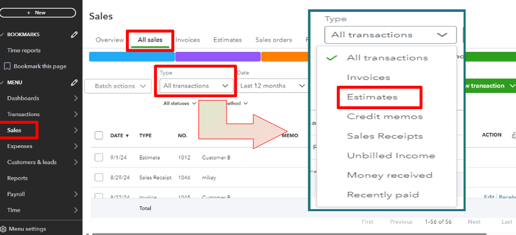
Task: Go to Previous page in pagination
Action: pyautogui.click(x=401, y=222)
